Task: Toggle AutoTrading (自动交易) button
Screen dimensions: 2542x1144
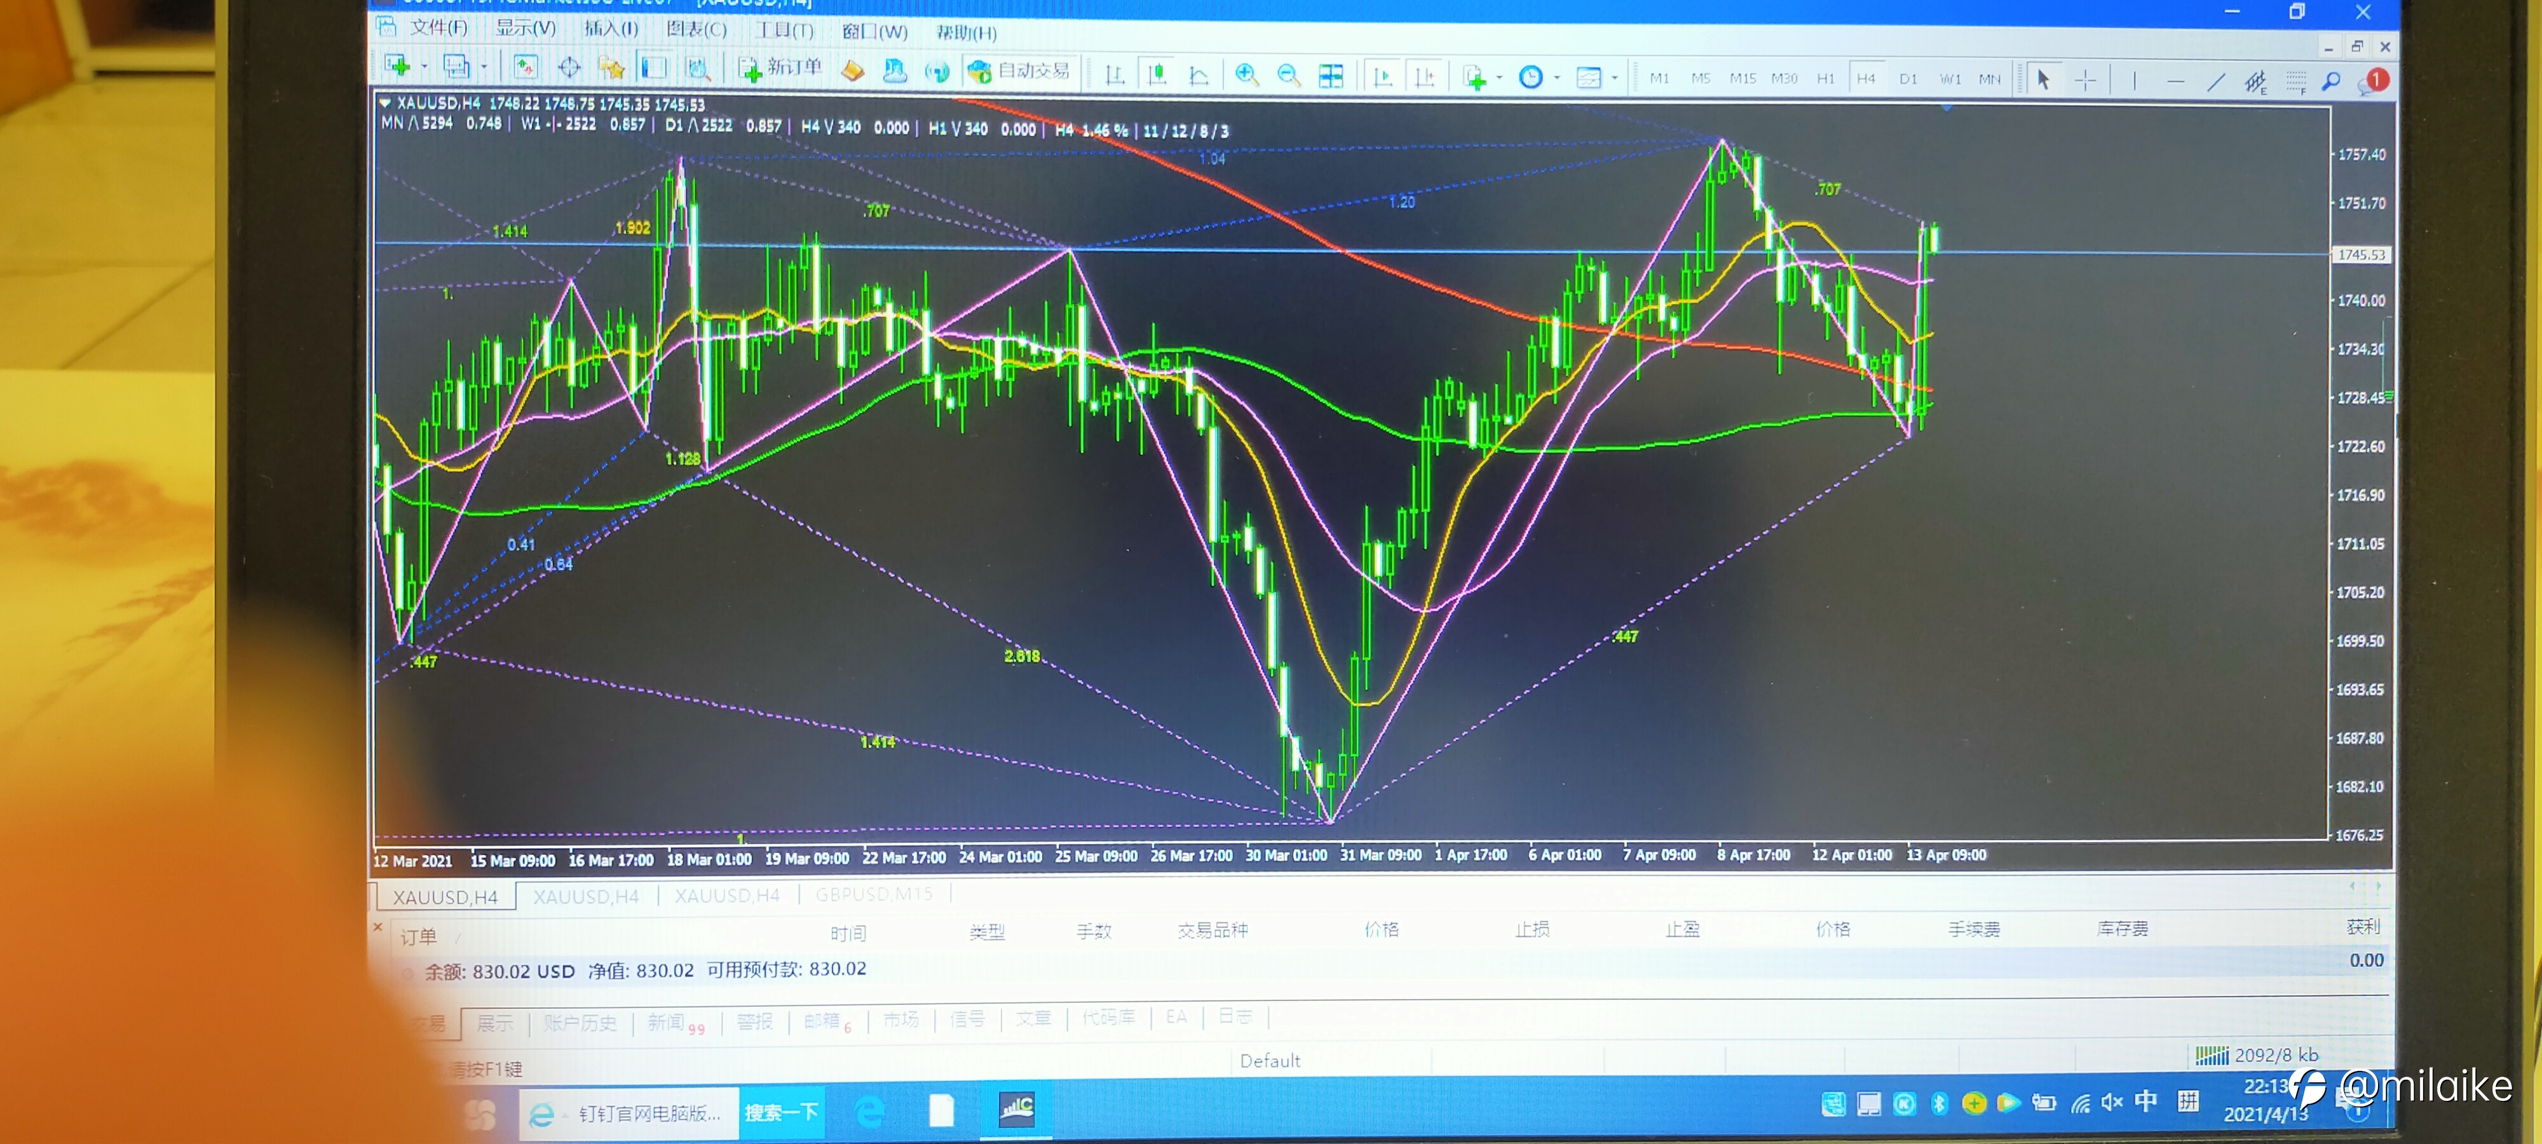Action: click(x=1019, y=71)
